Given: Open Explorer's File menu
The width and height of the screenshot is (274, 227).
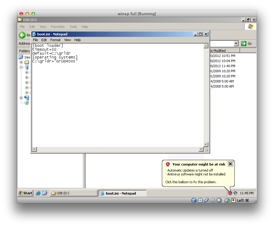Looking at the screenshot, I should point(22,27).
